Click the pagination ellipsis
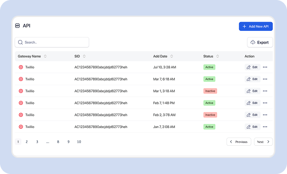The width and height of the screenshot is (287, 174). click(x=47, y=142)
